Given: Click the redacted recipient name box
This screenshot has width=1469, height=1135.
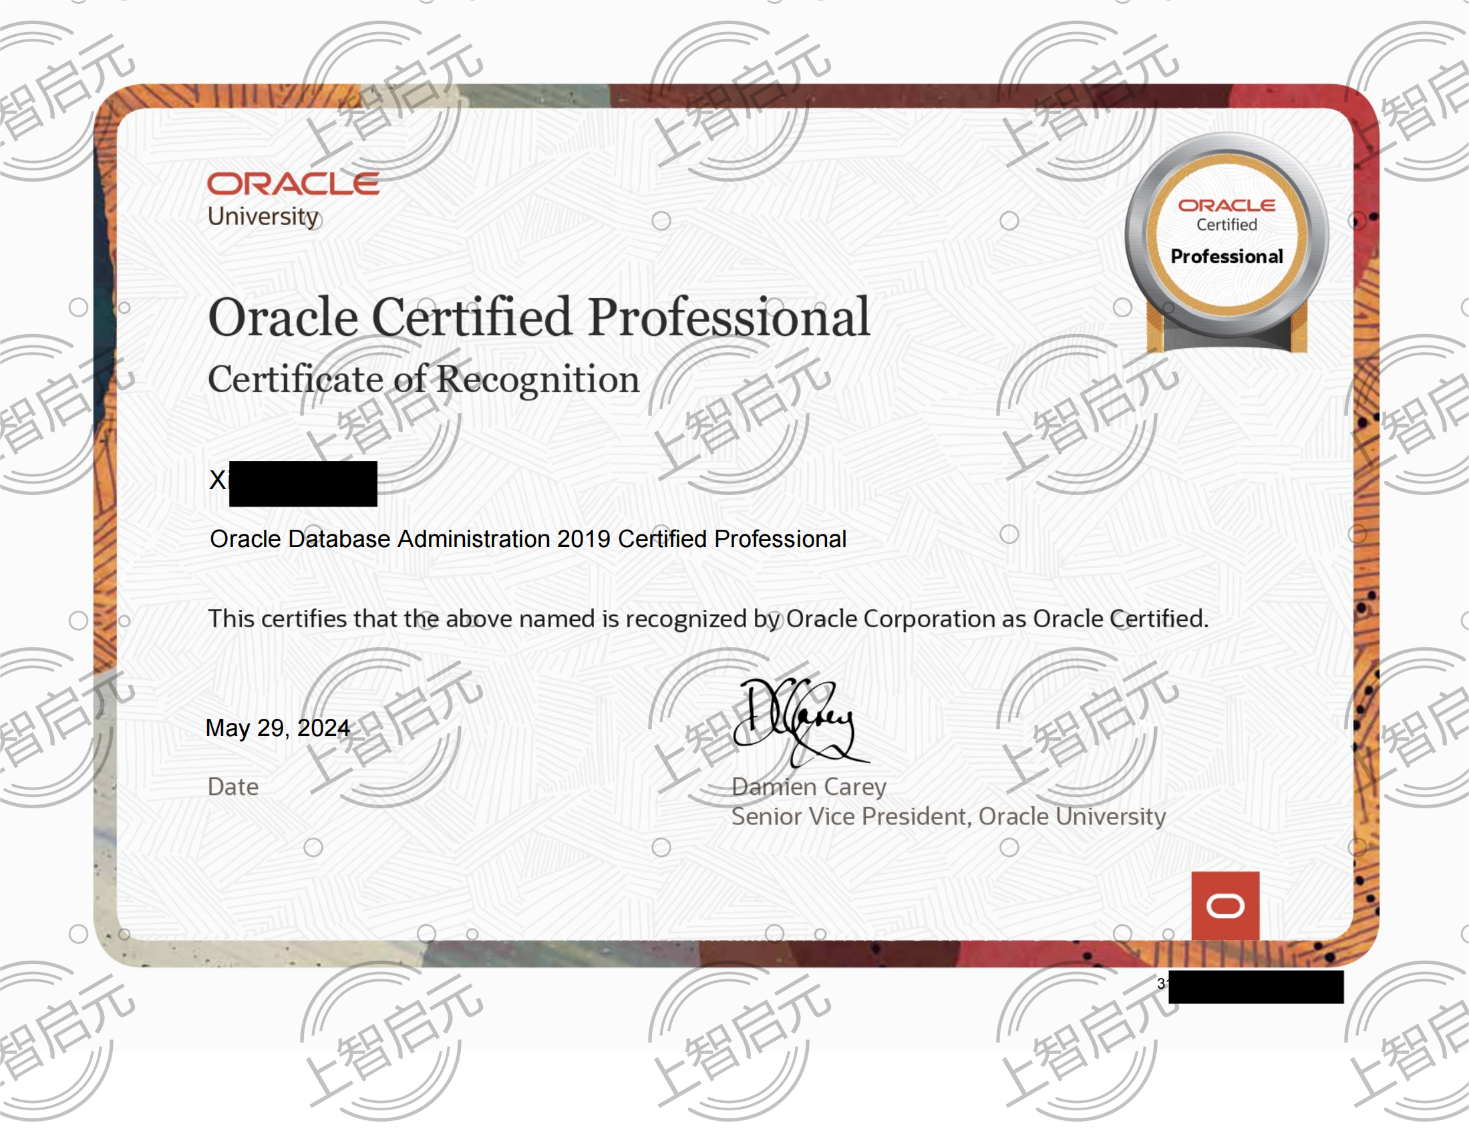Looking at the screenshot, I should pos(303,484).
